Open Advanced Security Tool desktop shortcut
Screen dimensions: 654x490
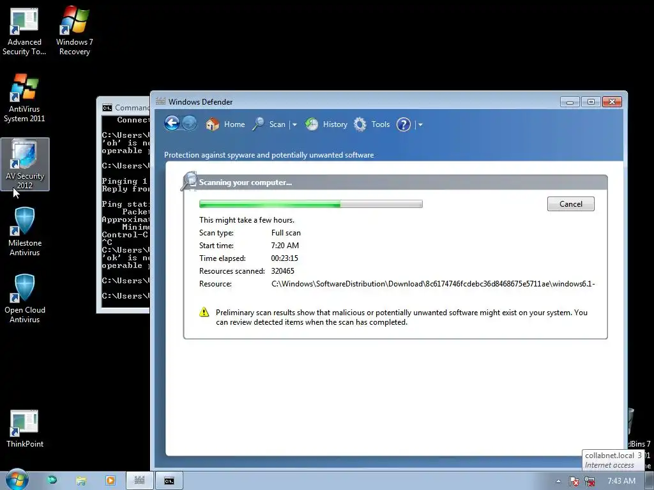click(x=24, y=32)
